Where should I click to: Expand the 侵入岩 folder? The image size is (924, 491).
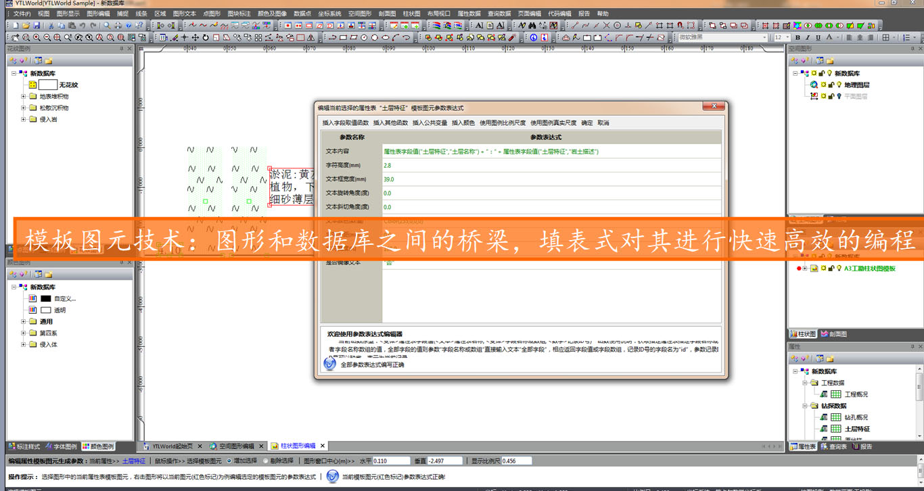click(x=24, y=119)
